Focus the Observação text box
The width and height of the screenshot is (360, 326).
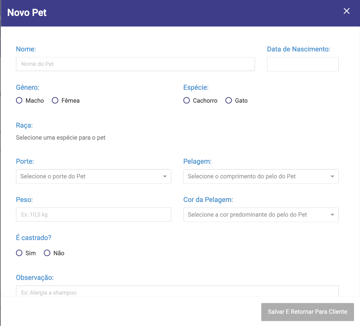[x=177, y=291]
